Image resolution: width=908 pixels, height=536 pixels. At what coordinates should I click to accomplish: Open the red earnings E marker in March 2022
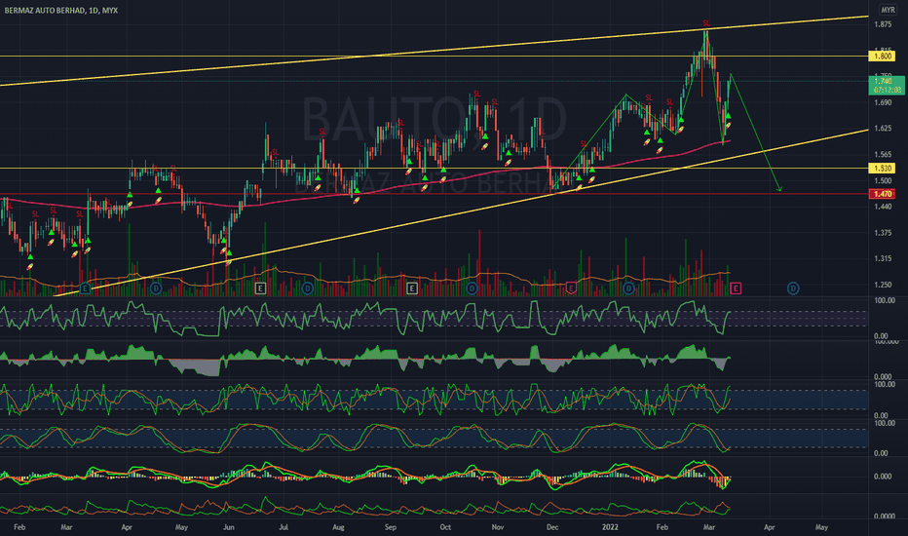pos(736,288)
